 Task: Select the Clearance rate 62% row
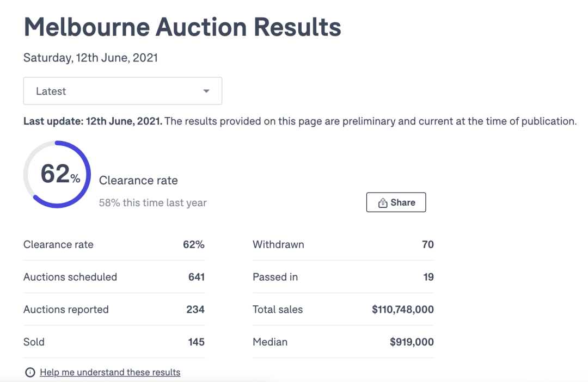click(x=114, y=244)
